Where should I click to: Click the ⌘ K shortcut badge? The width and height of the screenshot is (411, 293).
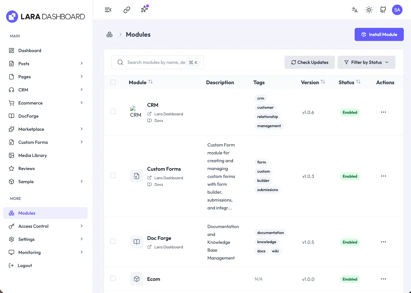click(193, 62)
